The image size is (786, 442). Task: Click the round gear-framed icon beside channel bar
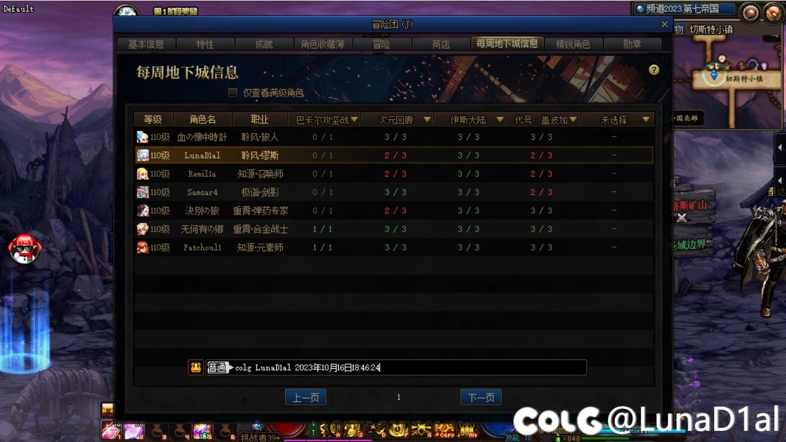click(751, 12)
